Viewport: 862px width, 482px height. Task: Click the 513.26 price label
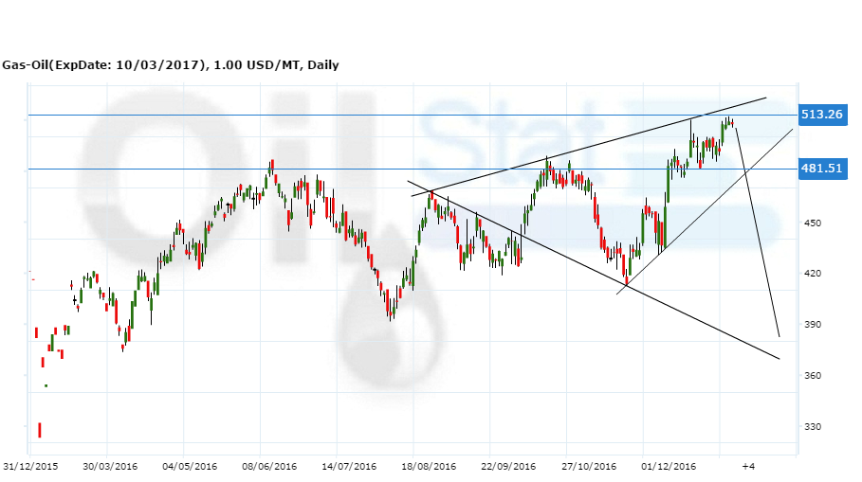tap(821, 115)
